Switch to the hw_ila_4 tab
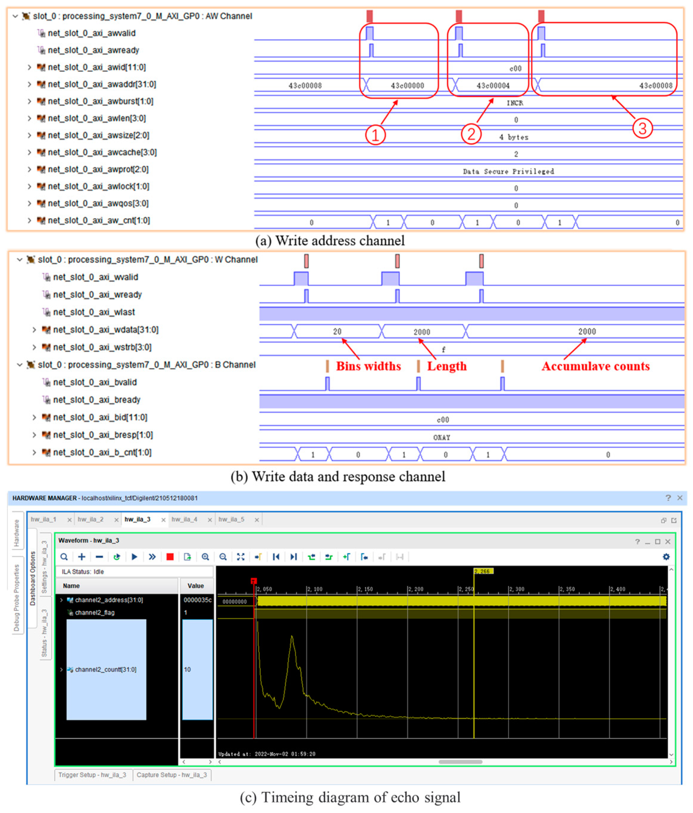 pos(185,519)
